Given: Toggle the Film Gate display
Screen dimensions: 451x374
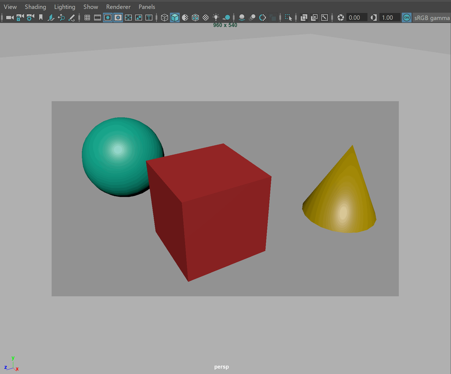Looking at the screenshot, I should coord(97,18).
